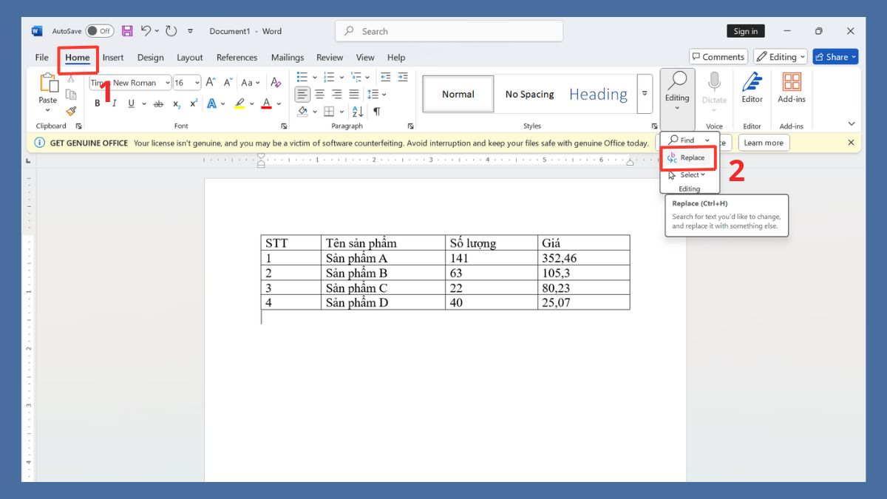The image size is (887, 499).
Task: Click the Save icon in title bar
Action: click(x=127, y=31)
